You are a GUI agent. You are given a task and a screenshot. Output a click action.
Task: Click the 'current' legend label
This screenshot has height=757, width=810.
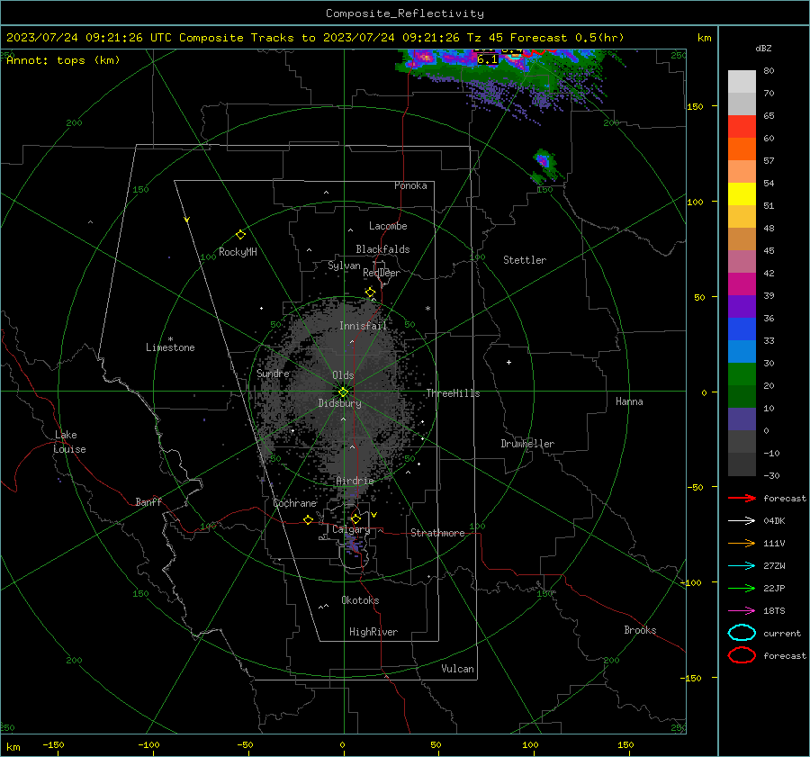coord(782,634)
